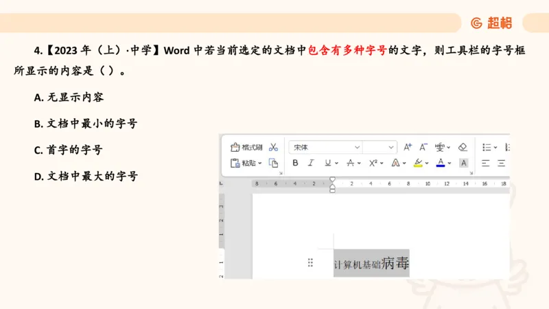Click the 超格 logo
Image resolution: width=549 pixels, height=309 pixels.
491,23
